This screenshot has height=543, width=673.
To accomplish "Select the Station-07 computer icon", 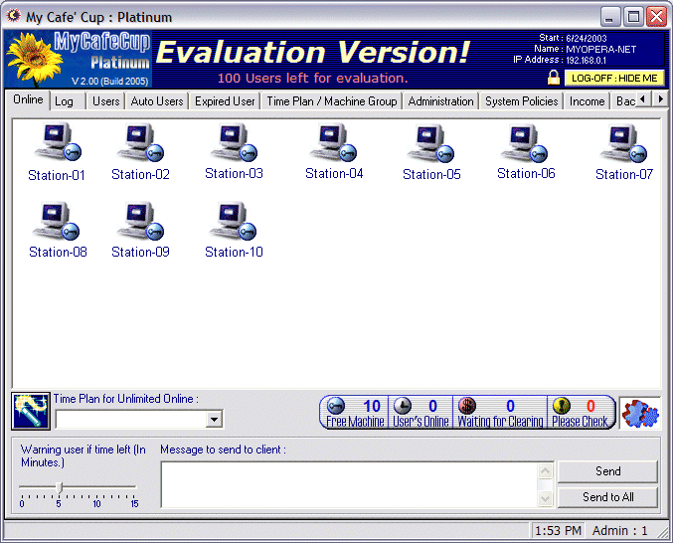I will coord(623,143).
